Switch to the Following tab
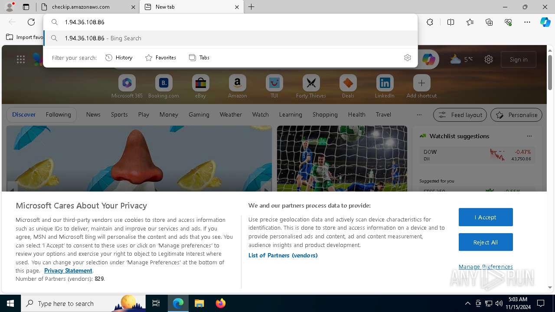 point(58,114)
